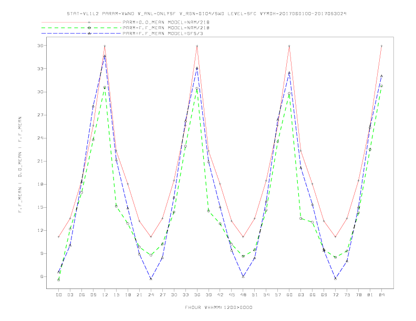The image size is (416, 321).
Task: Click x-axis forecast hour label 42
Action: pos(220,295)
